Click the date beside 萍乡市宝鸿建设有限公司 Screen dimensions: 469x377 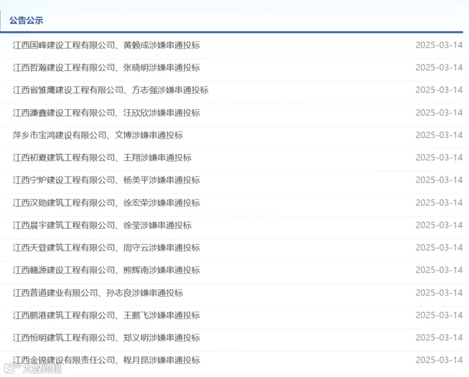pos(439,135)
